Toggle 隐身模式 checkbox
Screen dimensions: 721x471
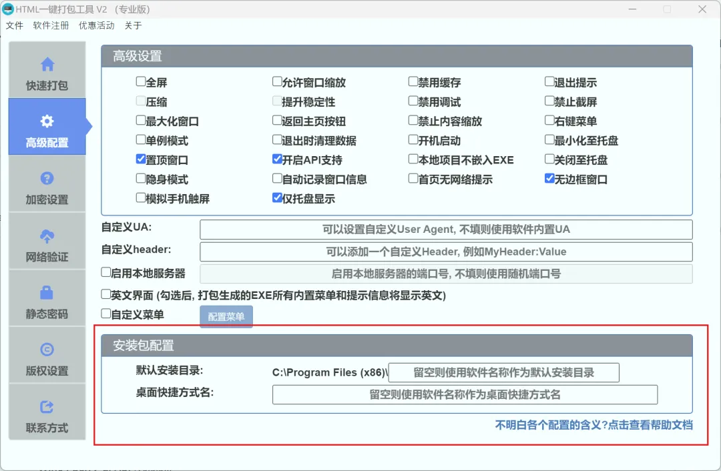(x=141, y=178)
